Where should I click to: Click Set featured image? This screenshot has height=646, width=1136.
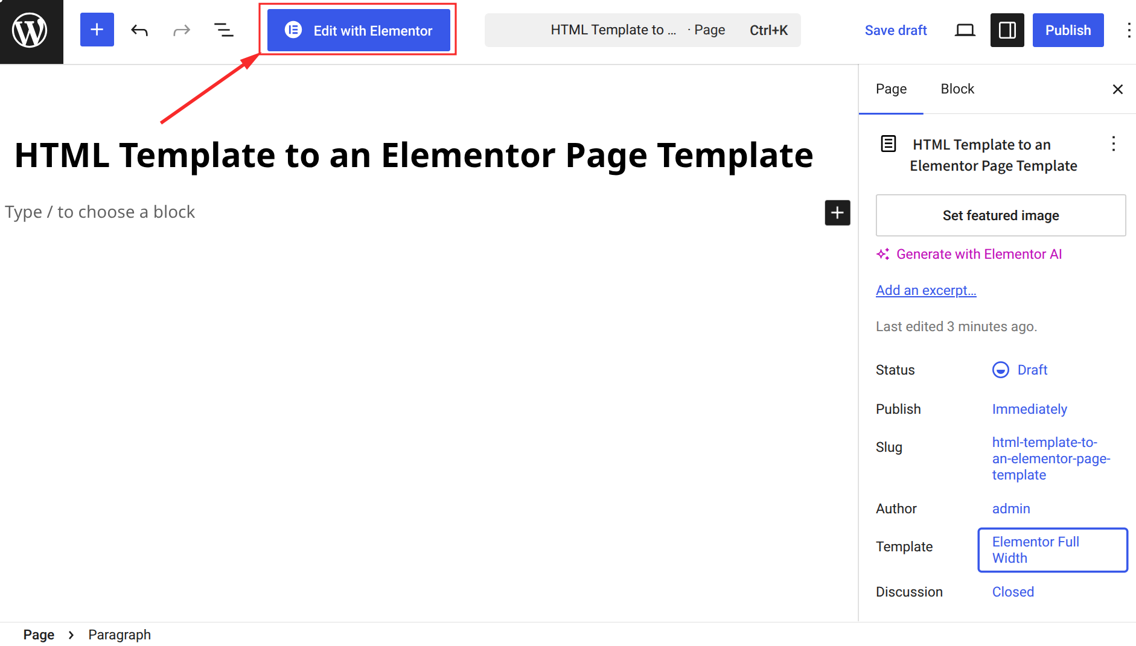[x=1000, y=215]
